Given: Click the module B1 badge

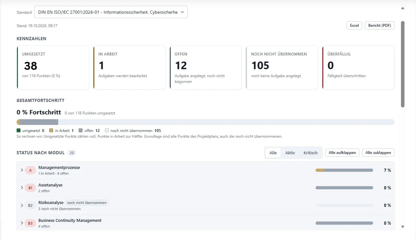Looking at the screenshot, I should 30,188.
